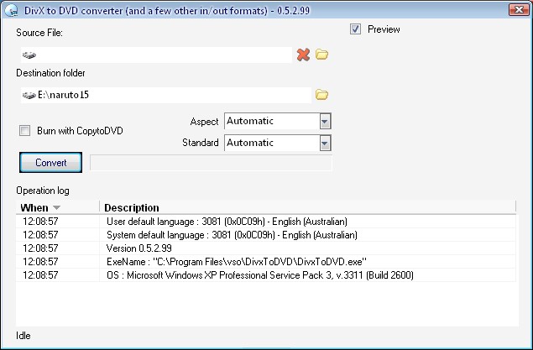Enable Burn with CopytoDVD checkbox
The width and height of the screenshot is (533, 350).
tap(24, 130)
